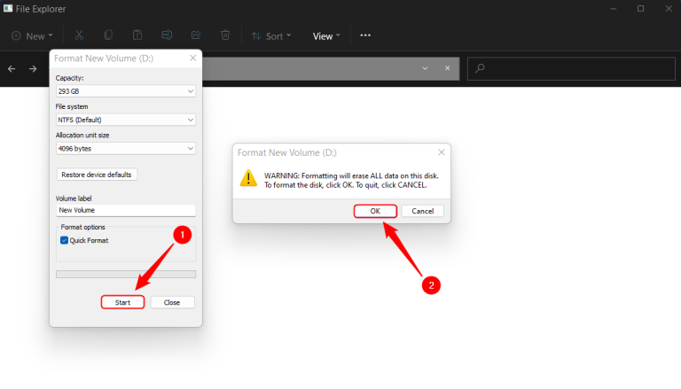
Task: Click the Volume label text field
Action: (125, 211)
